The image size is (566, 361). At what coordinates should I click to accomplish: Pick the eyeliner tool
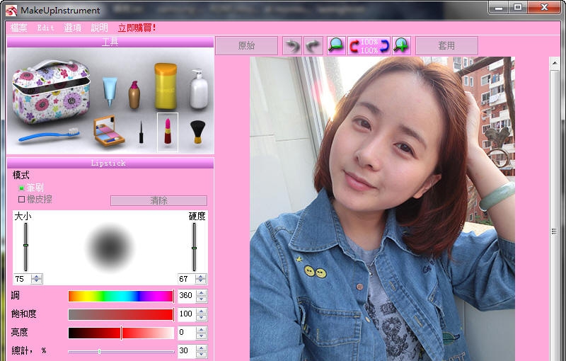[x=141, y=132]
